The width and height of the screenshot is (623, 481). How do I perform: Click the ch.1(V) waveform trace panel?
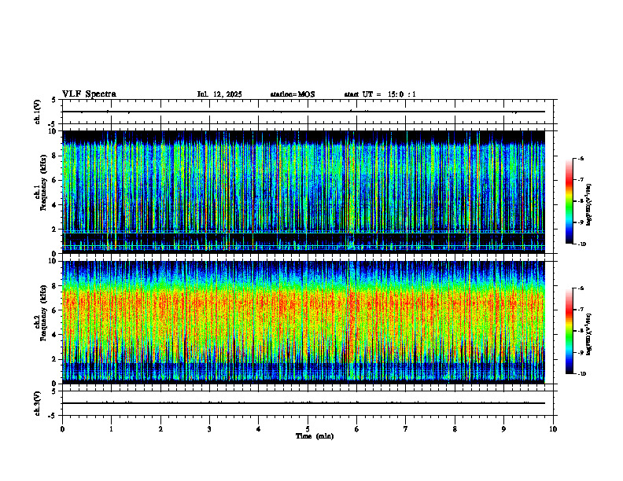pos(308,112)
